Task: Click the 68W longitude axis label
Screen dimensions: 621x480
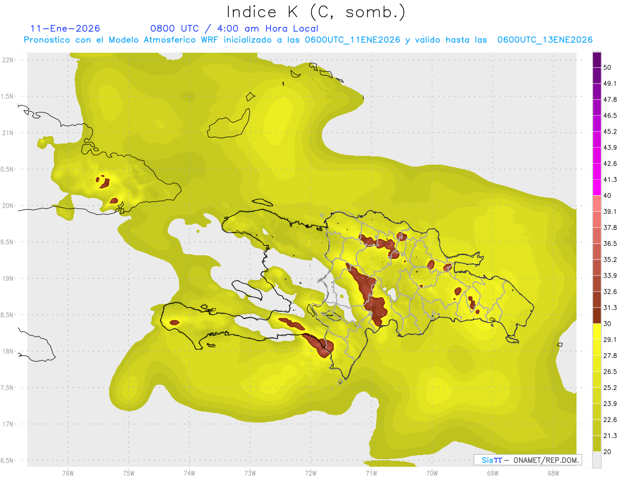Action: 553,473
